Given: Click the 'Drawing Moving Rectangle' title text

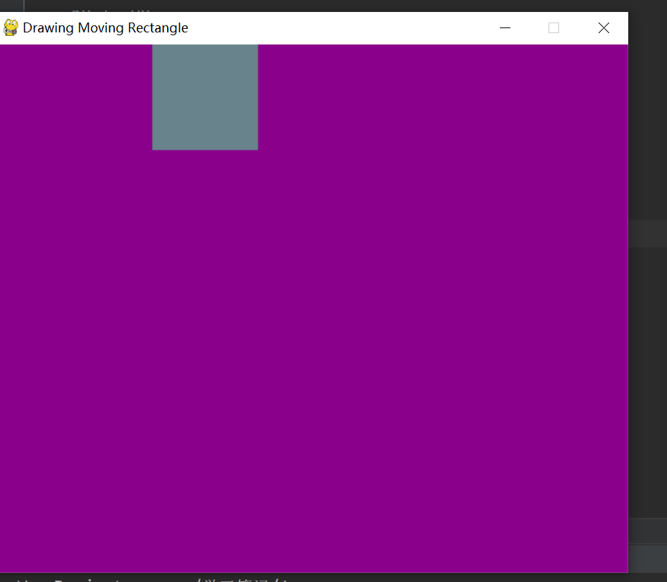Looking at the screenshot, I should tap(106, 28).
